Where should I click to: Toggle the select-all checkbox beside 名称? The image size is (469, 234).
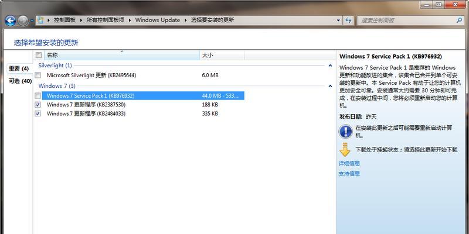click(x=38, y=55)
